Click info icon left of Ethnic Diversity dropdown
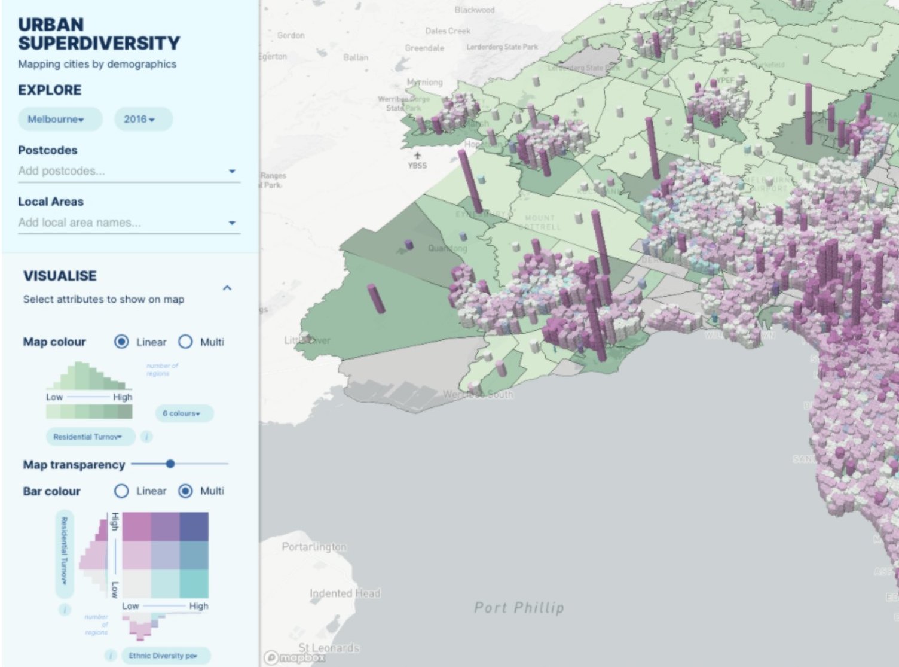 click(x=110, y=655)
